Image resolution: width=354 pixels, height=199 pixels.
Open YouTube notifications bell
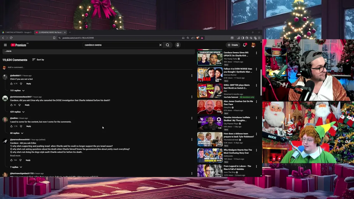click(244, 45)
